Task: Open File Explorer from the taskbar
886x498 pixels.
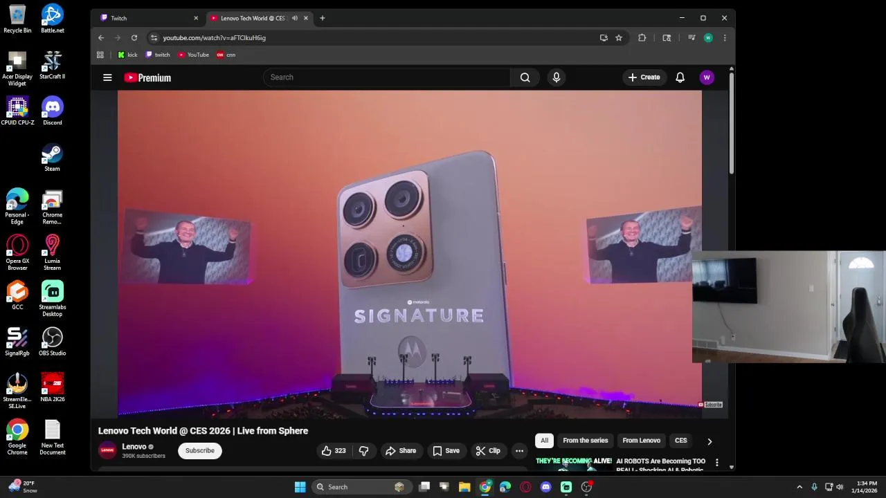Action: point(464,487)
